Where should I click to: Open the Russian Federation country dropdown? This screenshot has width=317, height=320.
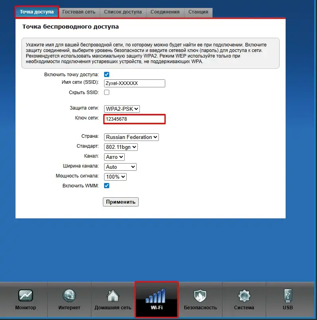tap(131, 137)
